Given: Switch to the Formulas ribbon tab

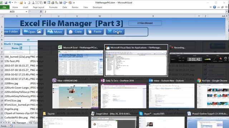Looking at the screenshot, I should pos(53,7).
